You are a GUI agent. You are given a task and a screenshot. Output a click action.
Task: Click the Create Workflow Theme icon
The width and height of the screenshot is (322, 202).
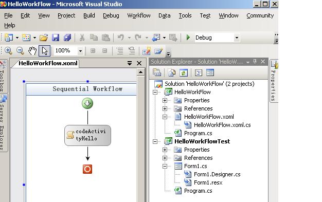(147, 51)
